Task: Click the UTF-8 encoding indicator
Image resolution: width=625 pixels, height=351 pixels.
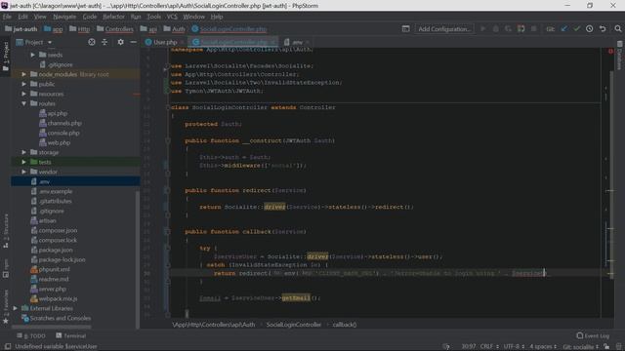Action: [x=514, y=346]
